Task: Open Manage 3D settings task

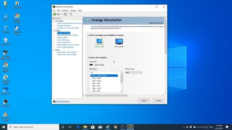Action: click(64, 26)
